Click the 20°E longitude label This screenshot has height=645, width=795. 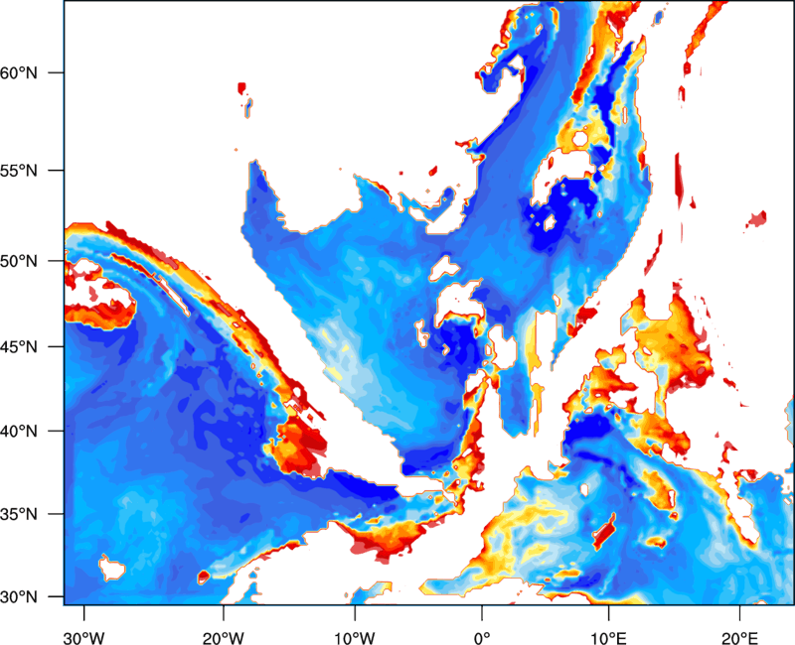click(739, 638)
